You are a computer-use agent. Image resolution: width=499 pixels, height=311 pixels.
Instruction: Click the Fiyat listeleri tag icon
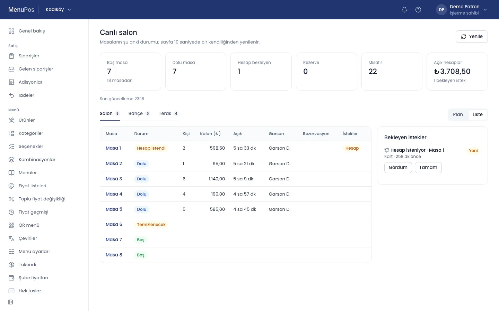tap(11, 186)
